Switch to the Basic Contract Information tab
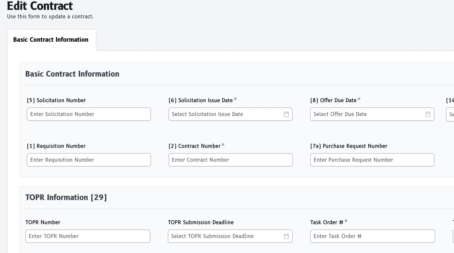The image size is (454, 253). [x=51, y=40]
